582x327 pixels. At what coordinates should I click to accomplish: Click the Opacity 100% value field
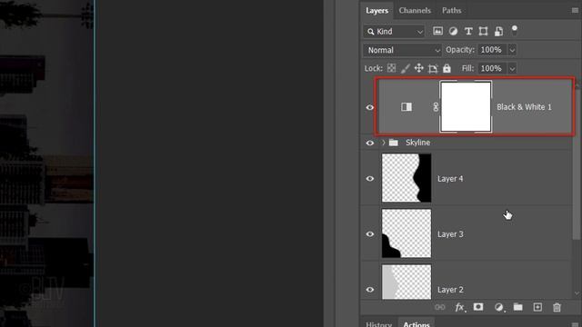pyautogui.click(x=492, y=50)
